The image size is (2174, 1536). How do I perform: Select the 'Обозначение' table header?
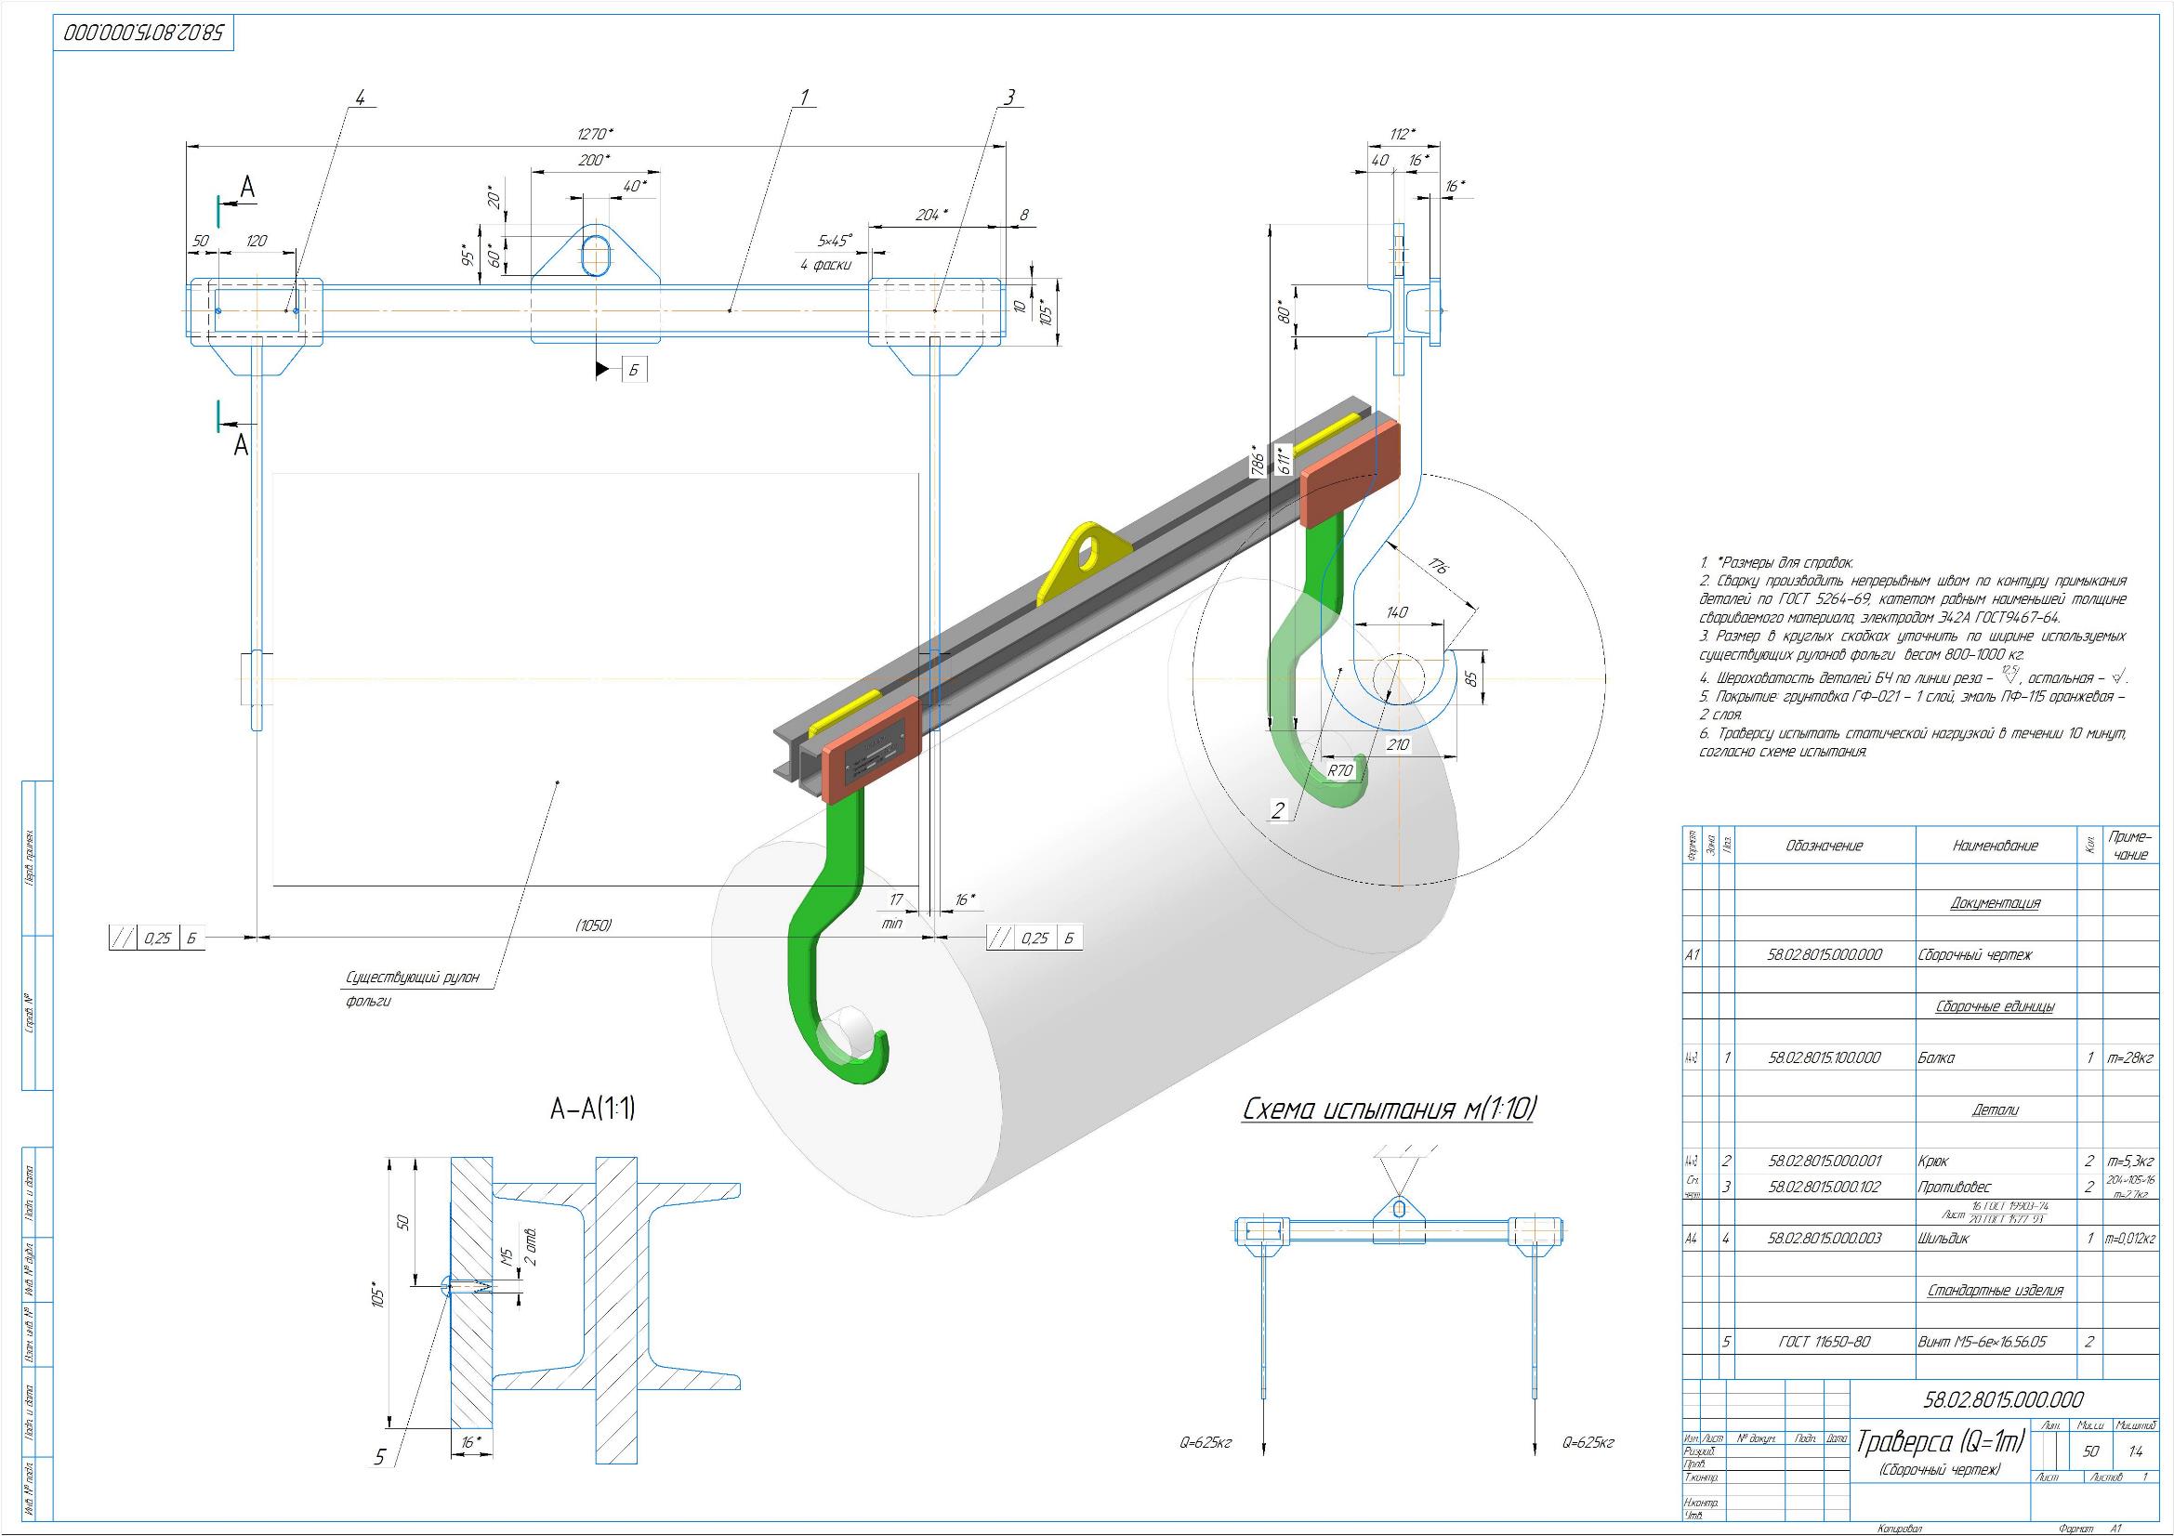coord(1824,847)
